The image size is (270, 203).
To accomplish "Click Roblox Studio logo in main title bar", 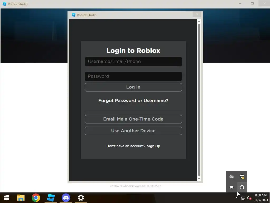I will click(4, 4).
